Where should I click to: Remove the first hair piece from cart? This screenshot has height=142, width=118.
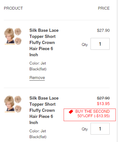tap(37, 78)
